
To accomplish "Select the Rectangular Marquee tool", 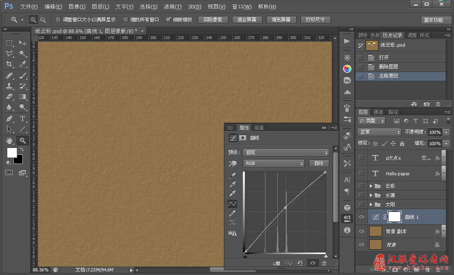I will [x=9, y=43].
